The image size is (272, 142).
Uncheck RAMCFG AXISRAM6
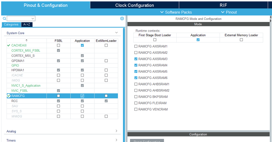pyautogui.click(x=136, y=78)
